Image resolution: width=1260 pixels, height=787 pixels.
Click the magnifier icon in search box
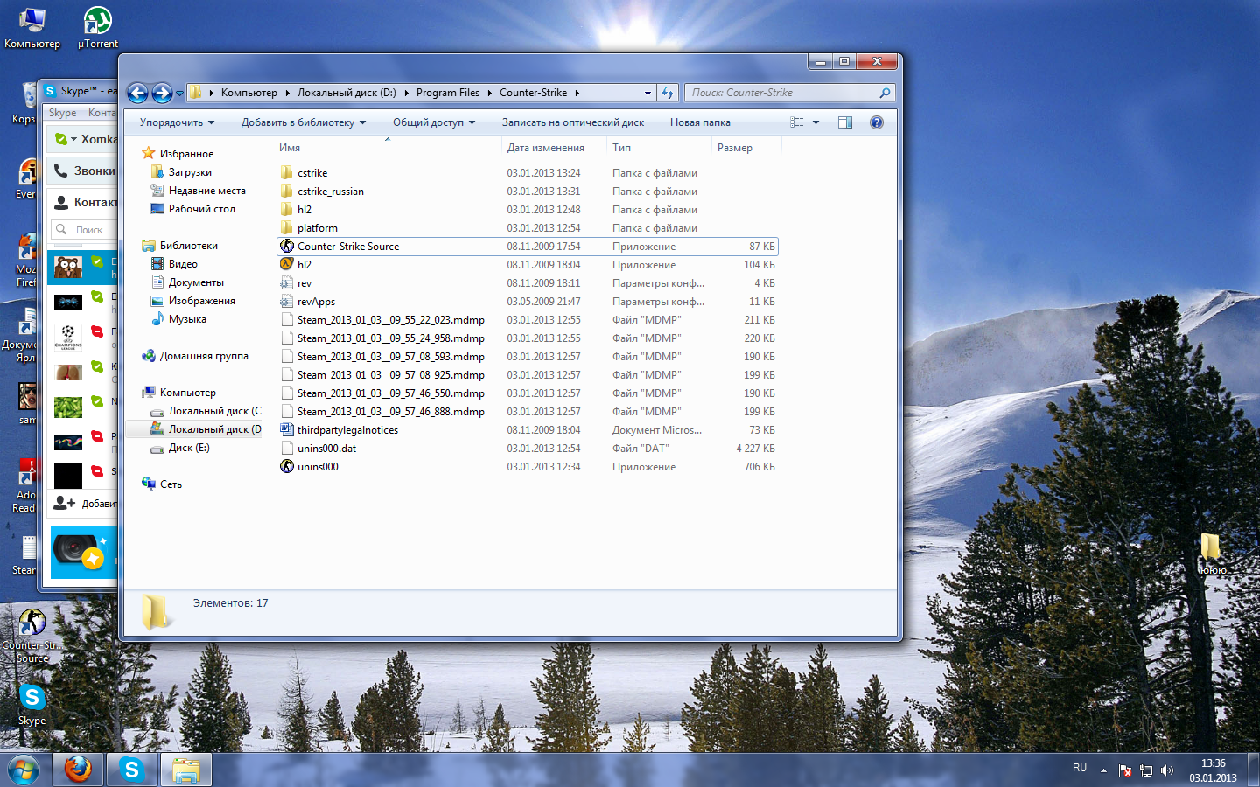tap(885, 93)
